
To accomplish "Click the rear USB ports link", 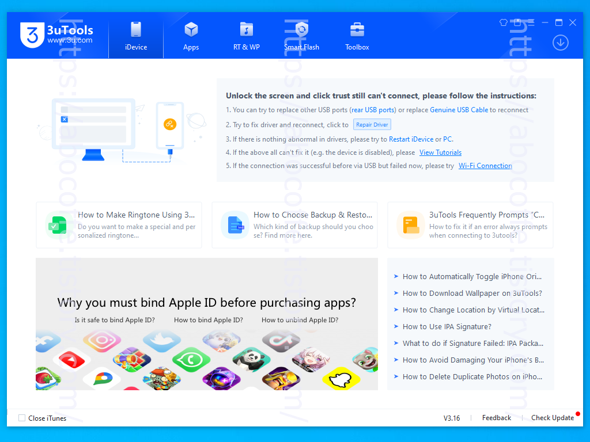I will click(x=373, y=110).
